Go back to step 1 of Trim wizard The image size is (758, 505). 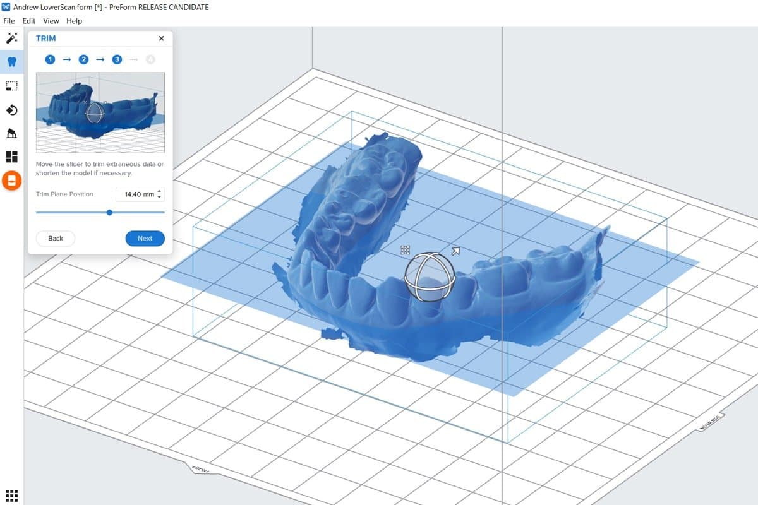[x=50, y=59]
